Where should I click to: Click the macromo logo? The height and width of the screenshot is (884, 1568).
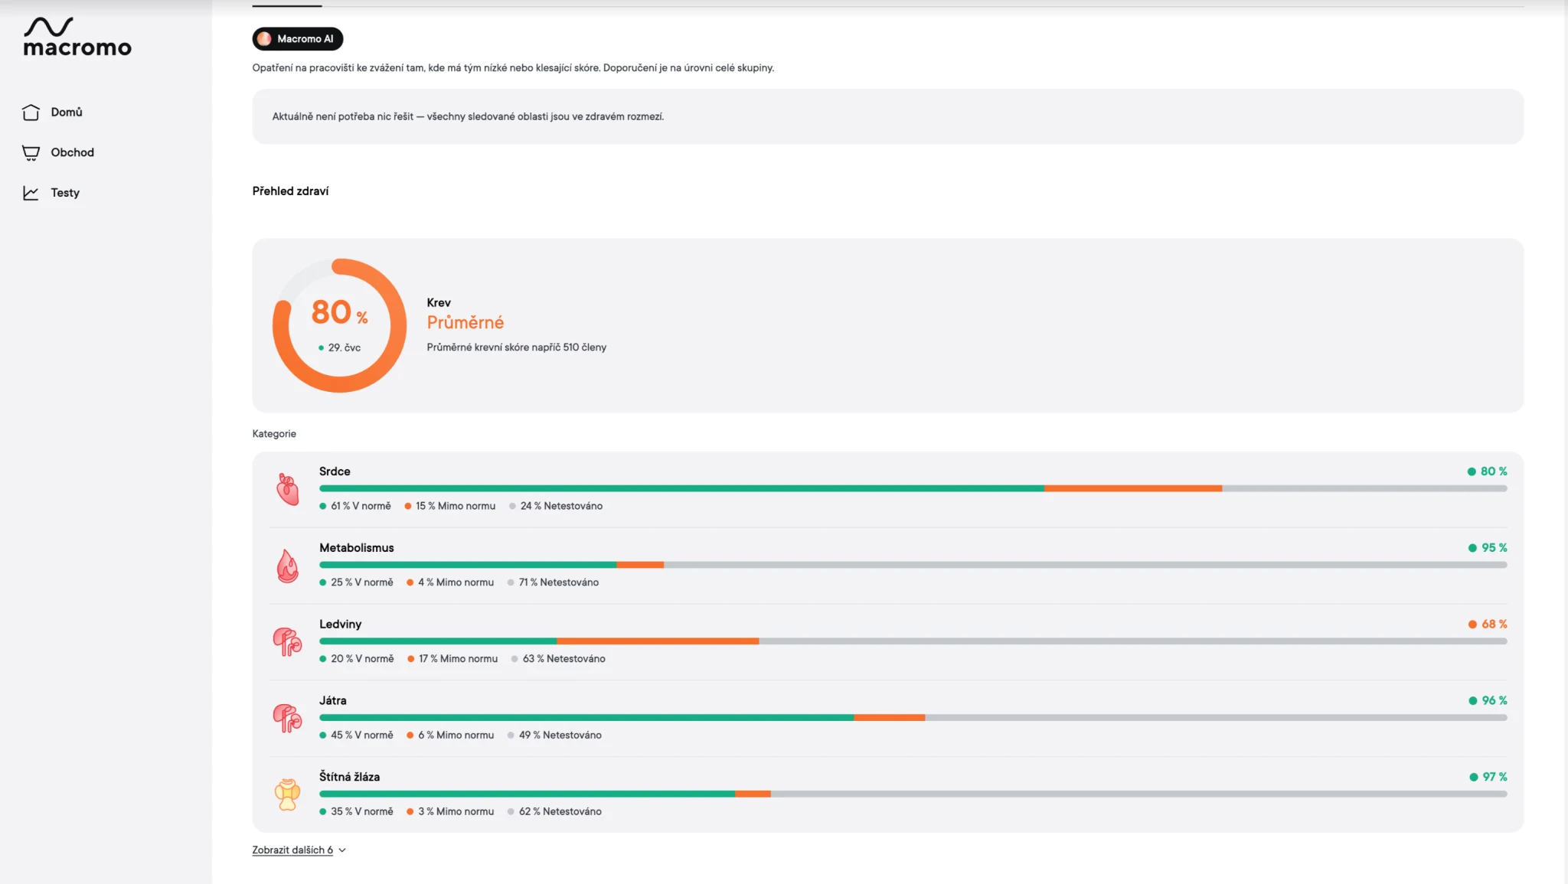click(77, 38)
